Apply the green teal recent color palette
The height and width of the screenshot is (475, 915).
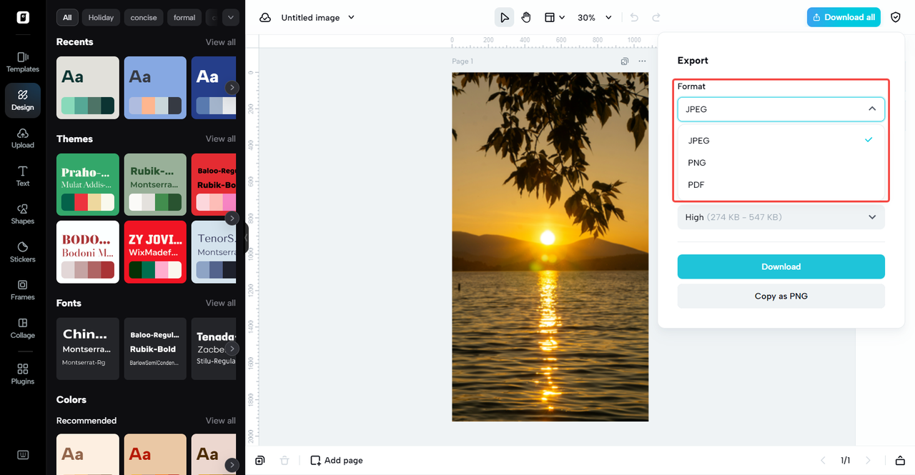pos(88,87)
